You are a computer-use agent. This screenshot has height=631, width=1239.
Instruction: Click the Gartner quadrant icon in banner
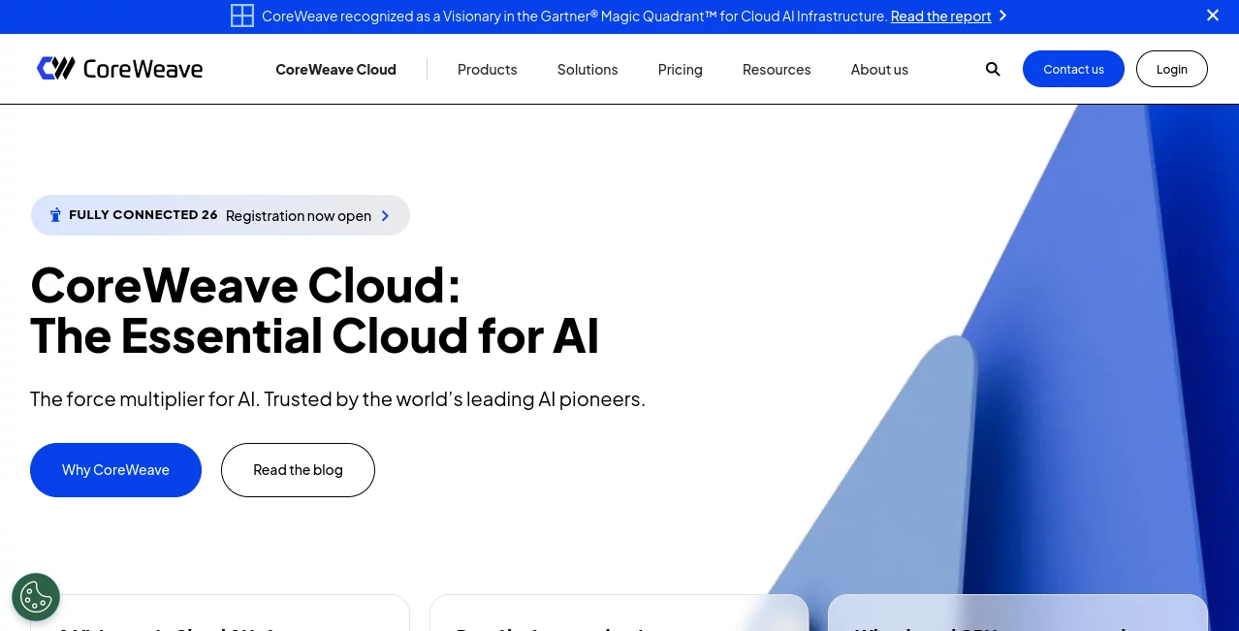(242, 16)
